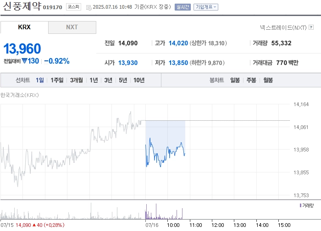Select the 1년 line chart period

tap(94, 80)
